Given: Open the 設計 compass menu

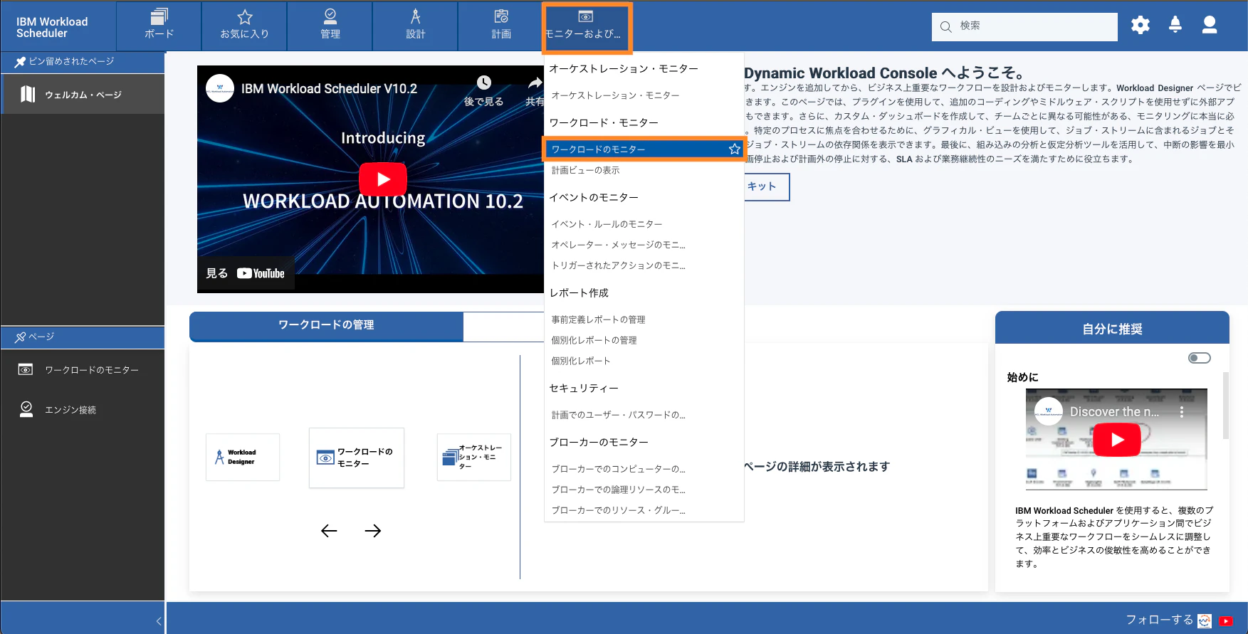Looking at the screenshot, I should 415,25.
